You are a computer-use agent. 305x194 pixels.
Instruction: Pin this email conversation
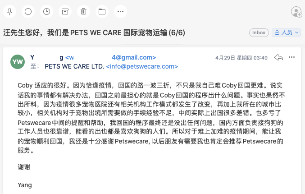[10, 11]
